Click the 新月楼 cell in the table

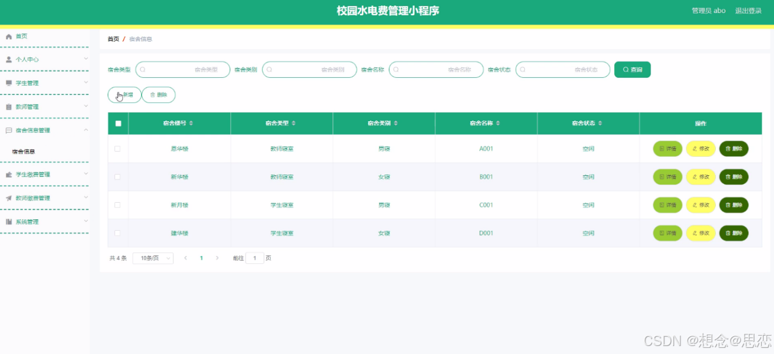point(179,205)
